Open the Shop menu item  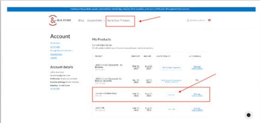pyautogui.click(x=81, y=20)
